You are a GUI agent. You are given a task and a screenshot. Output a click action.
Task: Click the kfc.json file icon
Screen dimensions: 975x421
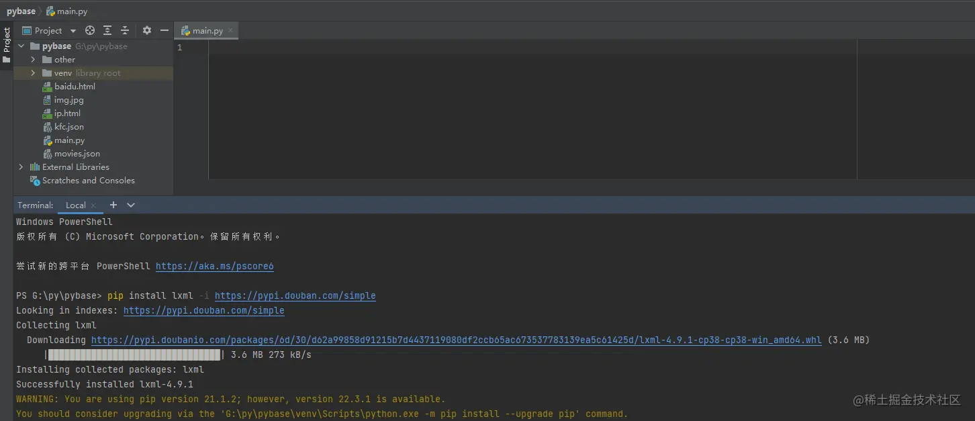(x=47, y=127)
